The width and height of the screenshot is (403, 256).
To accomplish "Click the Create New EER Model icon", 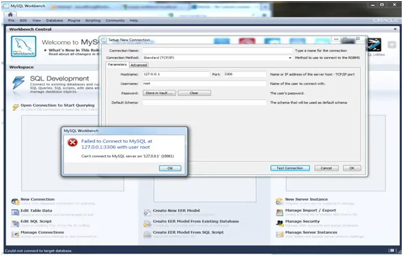I will point(147,212).
